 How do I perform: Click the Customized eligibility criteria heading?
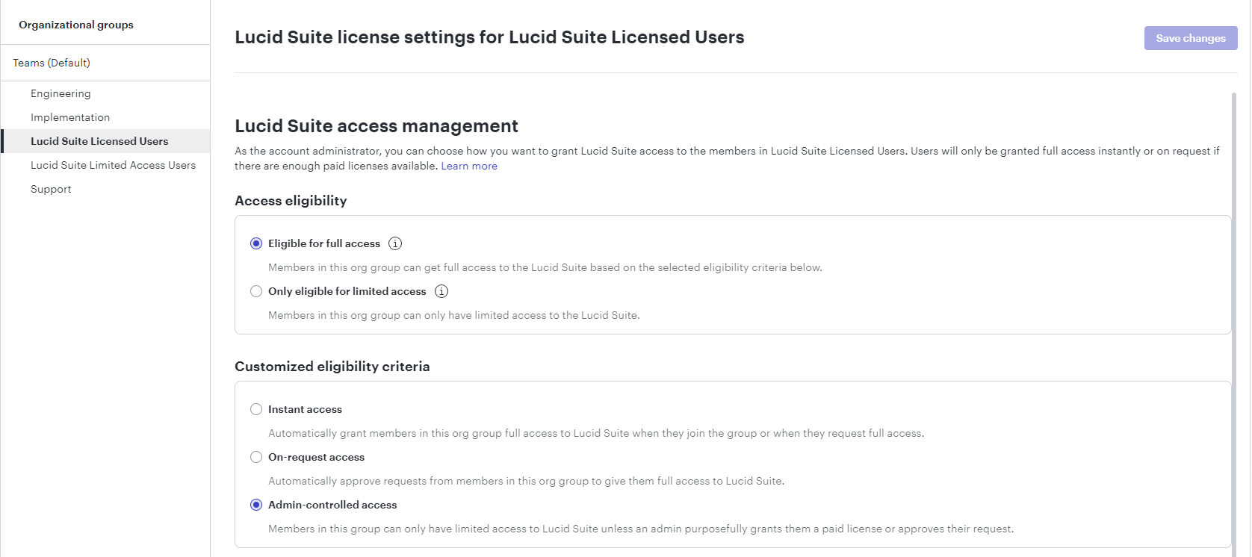(332, 367)
